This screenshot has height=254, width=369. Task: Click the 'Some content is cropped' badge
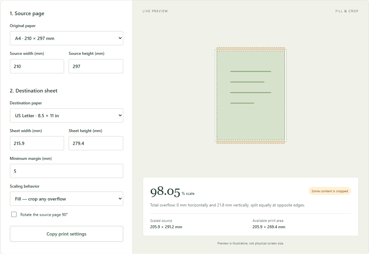[330, 191]
